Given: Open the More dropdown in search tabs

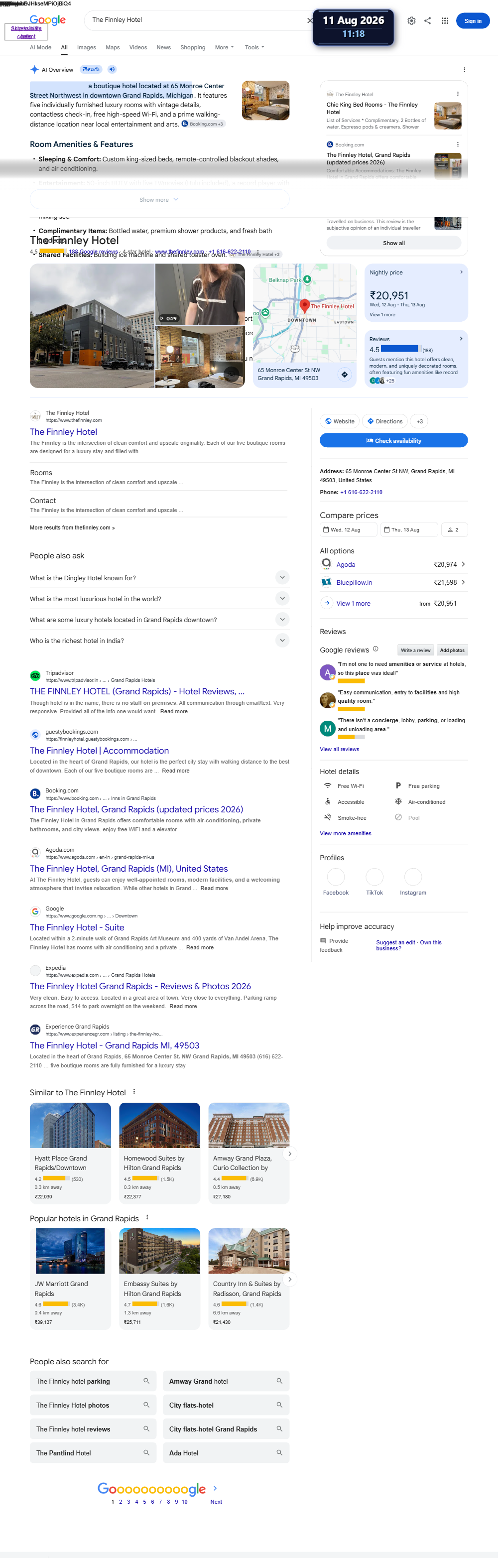Looking at the screenshot, I should pyautogui.click(x=224, y=47).
